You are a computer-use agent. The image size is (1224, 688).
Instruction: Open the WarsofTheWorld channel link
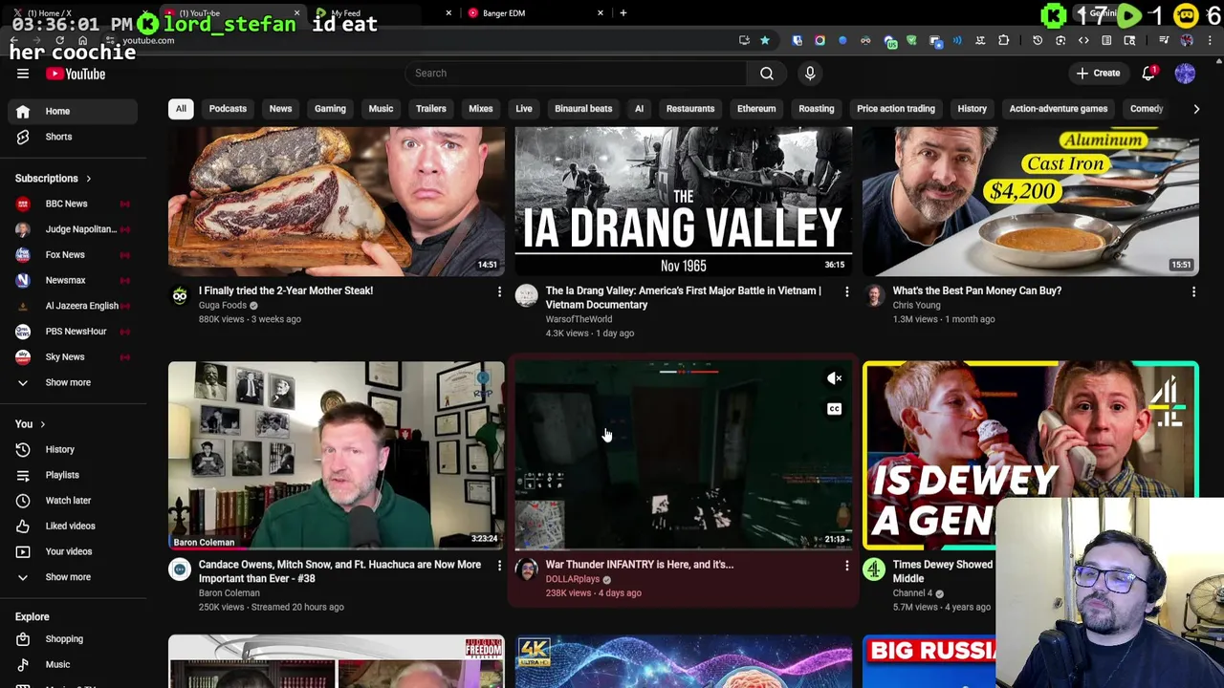point(579,319)
